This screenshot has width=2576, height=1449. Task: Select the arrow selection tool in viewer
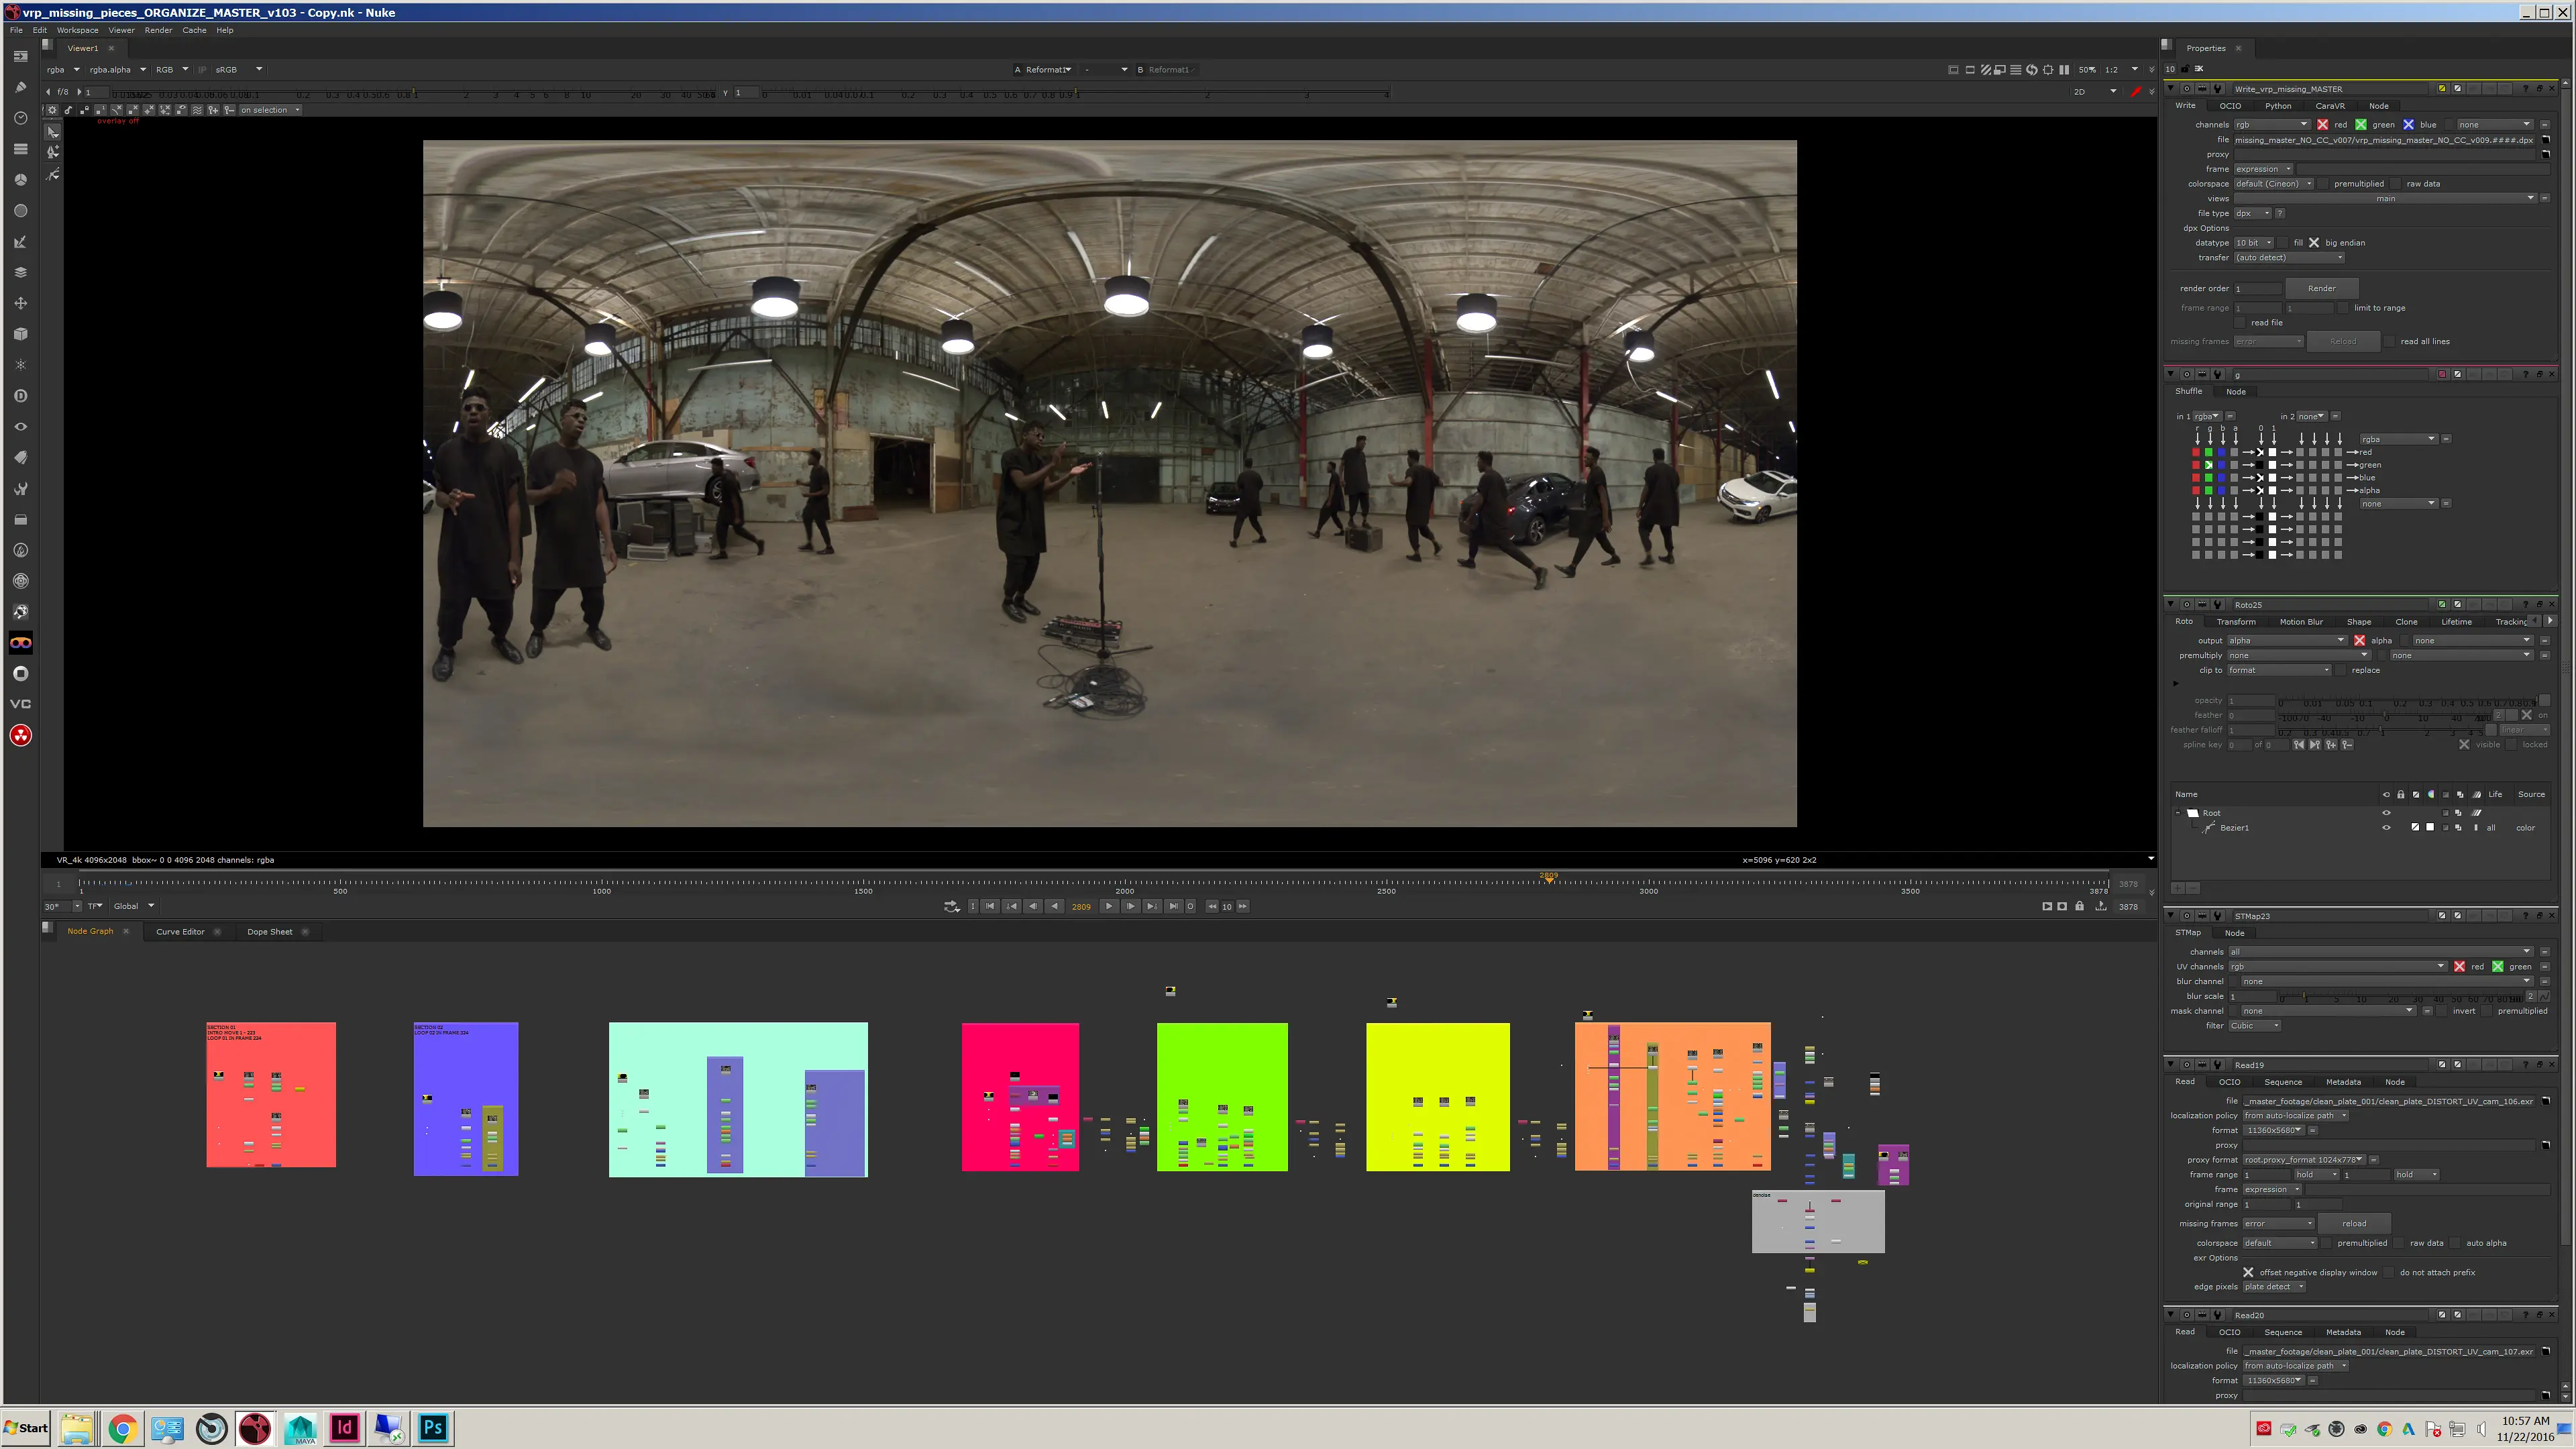coord(53,132)
